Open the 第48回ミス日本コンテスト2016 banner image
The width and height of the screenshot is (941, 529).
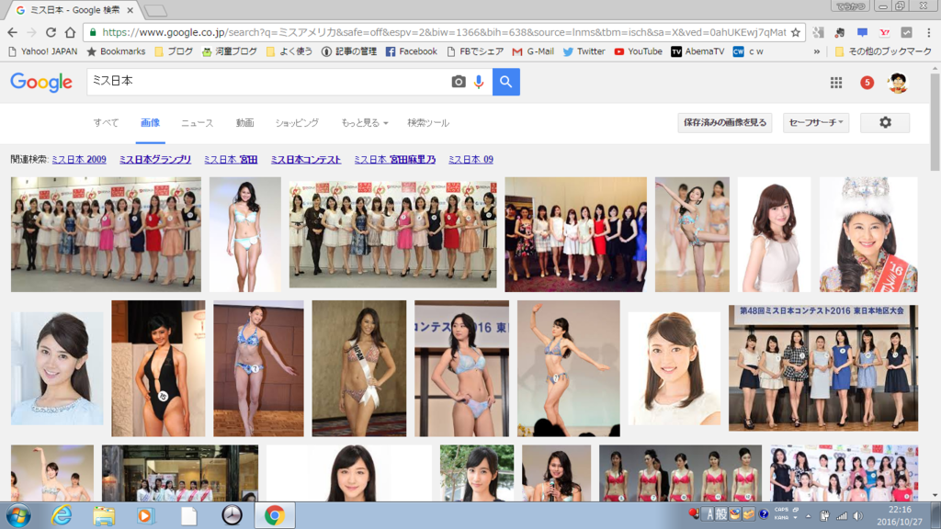point(822,367)
